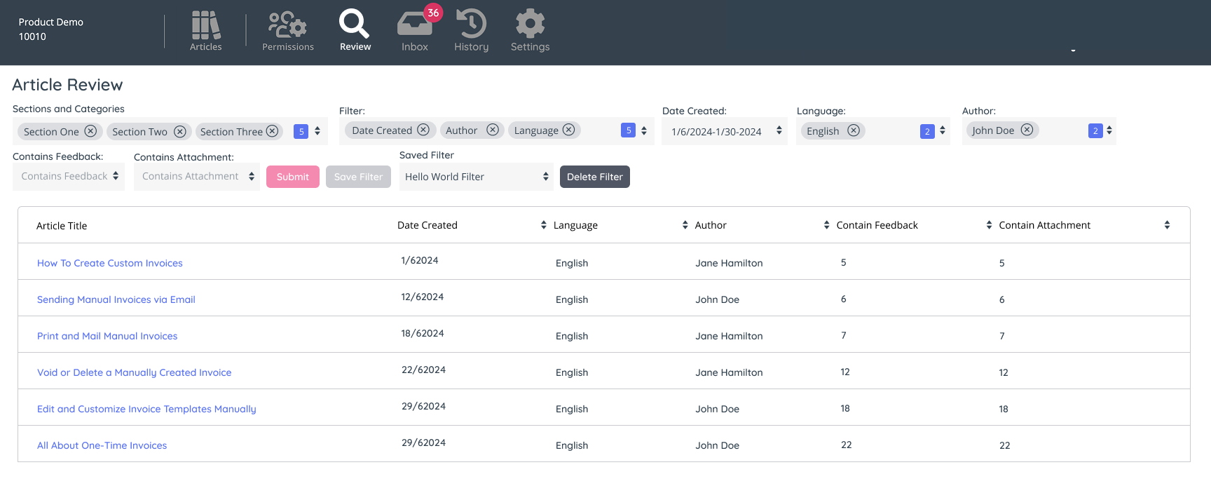
Task: Click the Product Demo 10010 label
Action: pyautogui.click(x=51, y=29)
